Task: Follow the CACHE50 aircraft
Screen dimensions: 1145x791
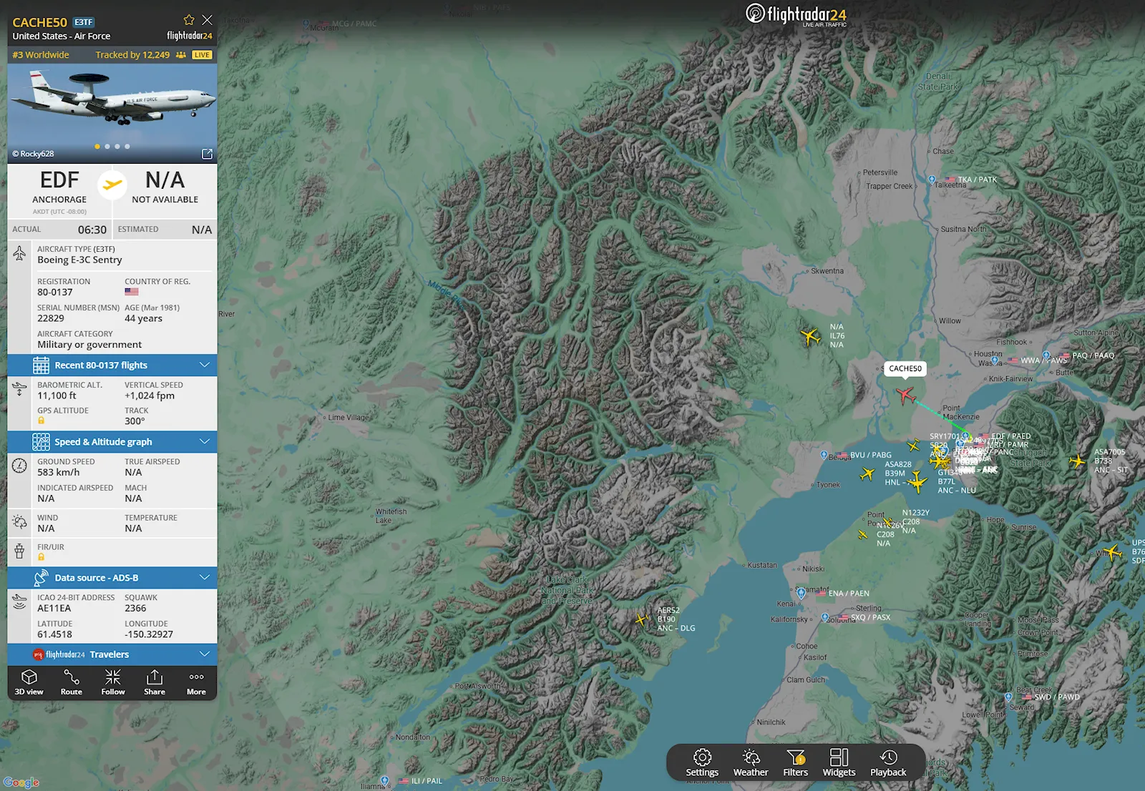Action: [x=113, y=682]
